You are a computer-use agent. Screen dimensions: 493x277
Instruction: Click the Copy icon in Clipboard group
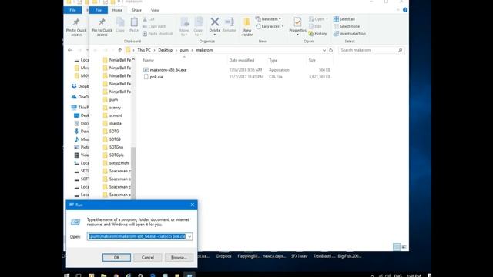coord(120,25)
